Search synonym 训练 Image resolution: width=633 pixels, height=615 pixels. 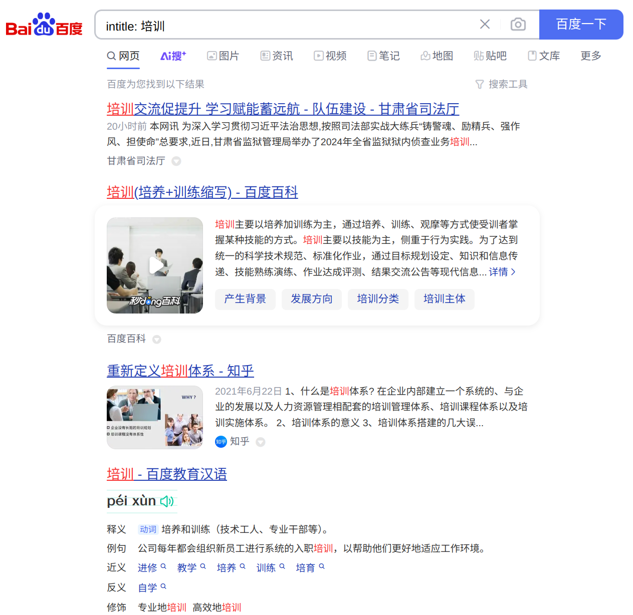[x=271, y=567]
